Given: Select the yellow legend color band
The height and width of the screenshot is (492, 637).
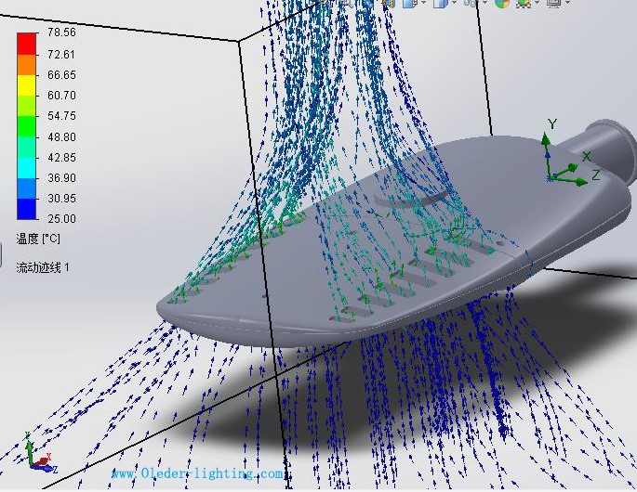Looking at the screenshot, I should [x=26, y=85].
